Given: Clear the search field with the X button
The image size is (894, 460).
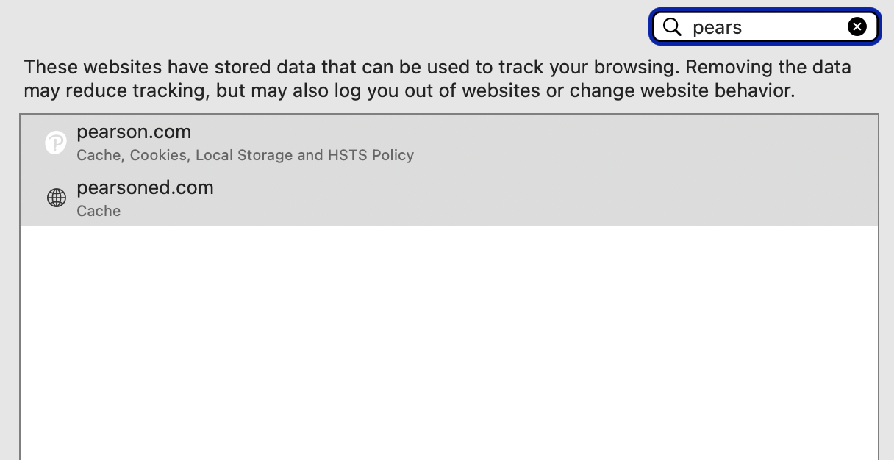Looking at the screenshot, I should click(857, 27).
